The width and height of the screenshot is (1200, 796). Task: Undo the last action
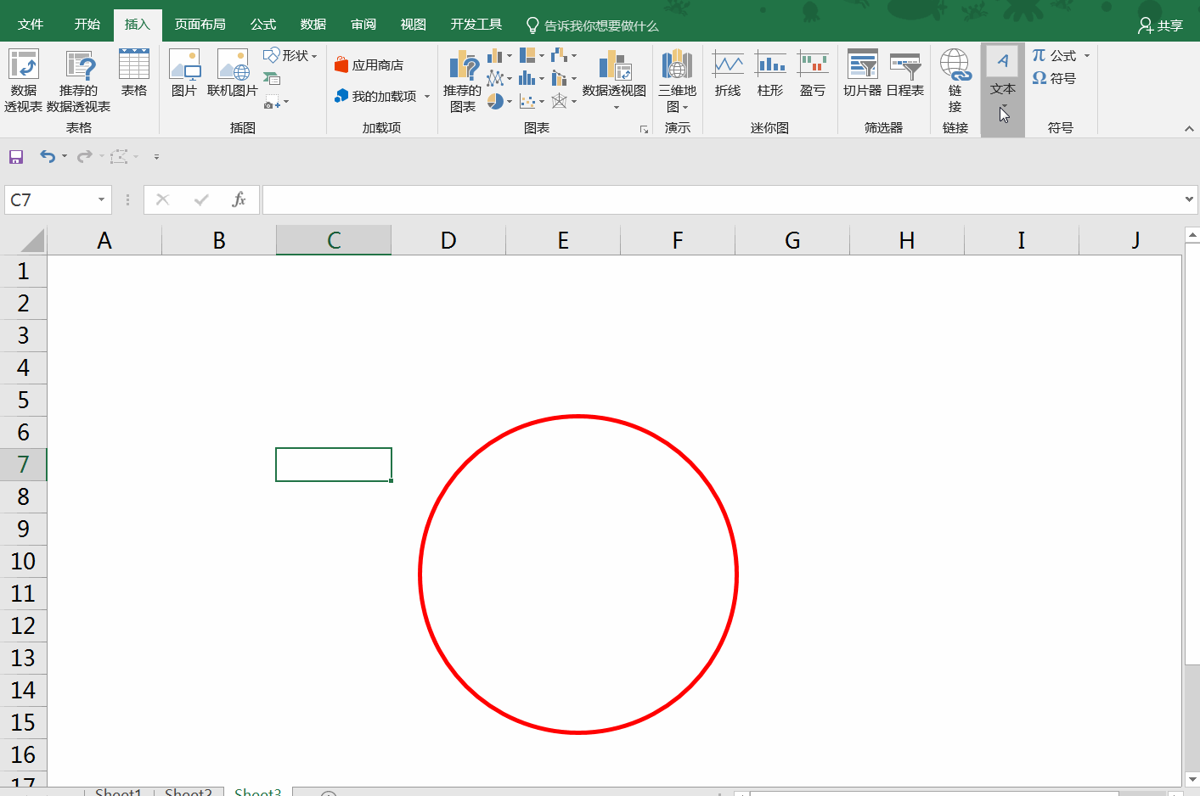coord(48,157)
